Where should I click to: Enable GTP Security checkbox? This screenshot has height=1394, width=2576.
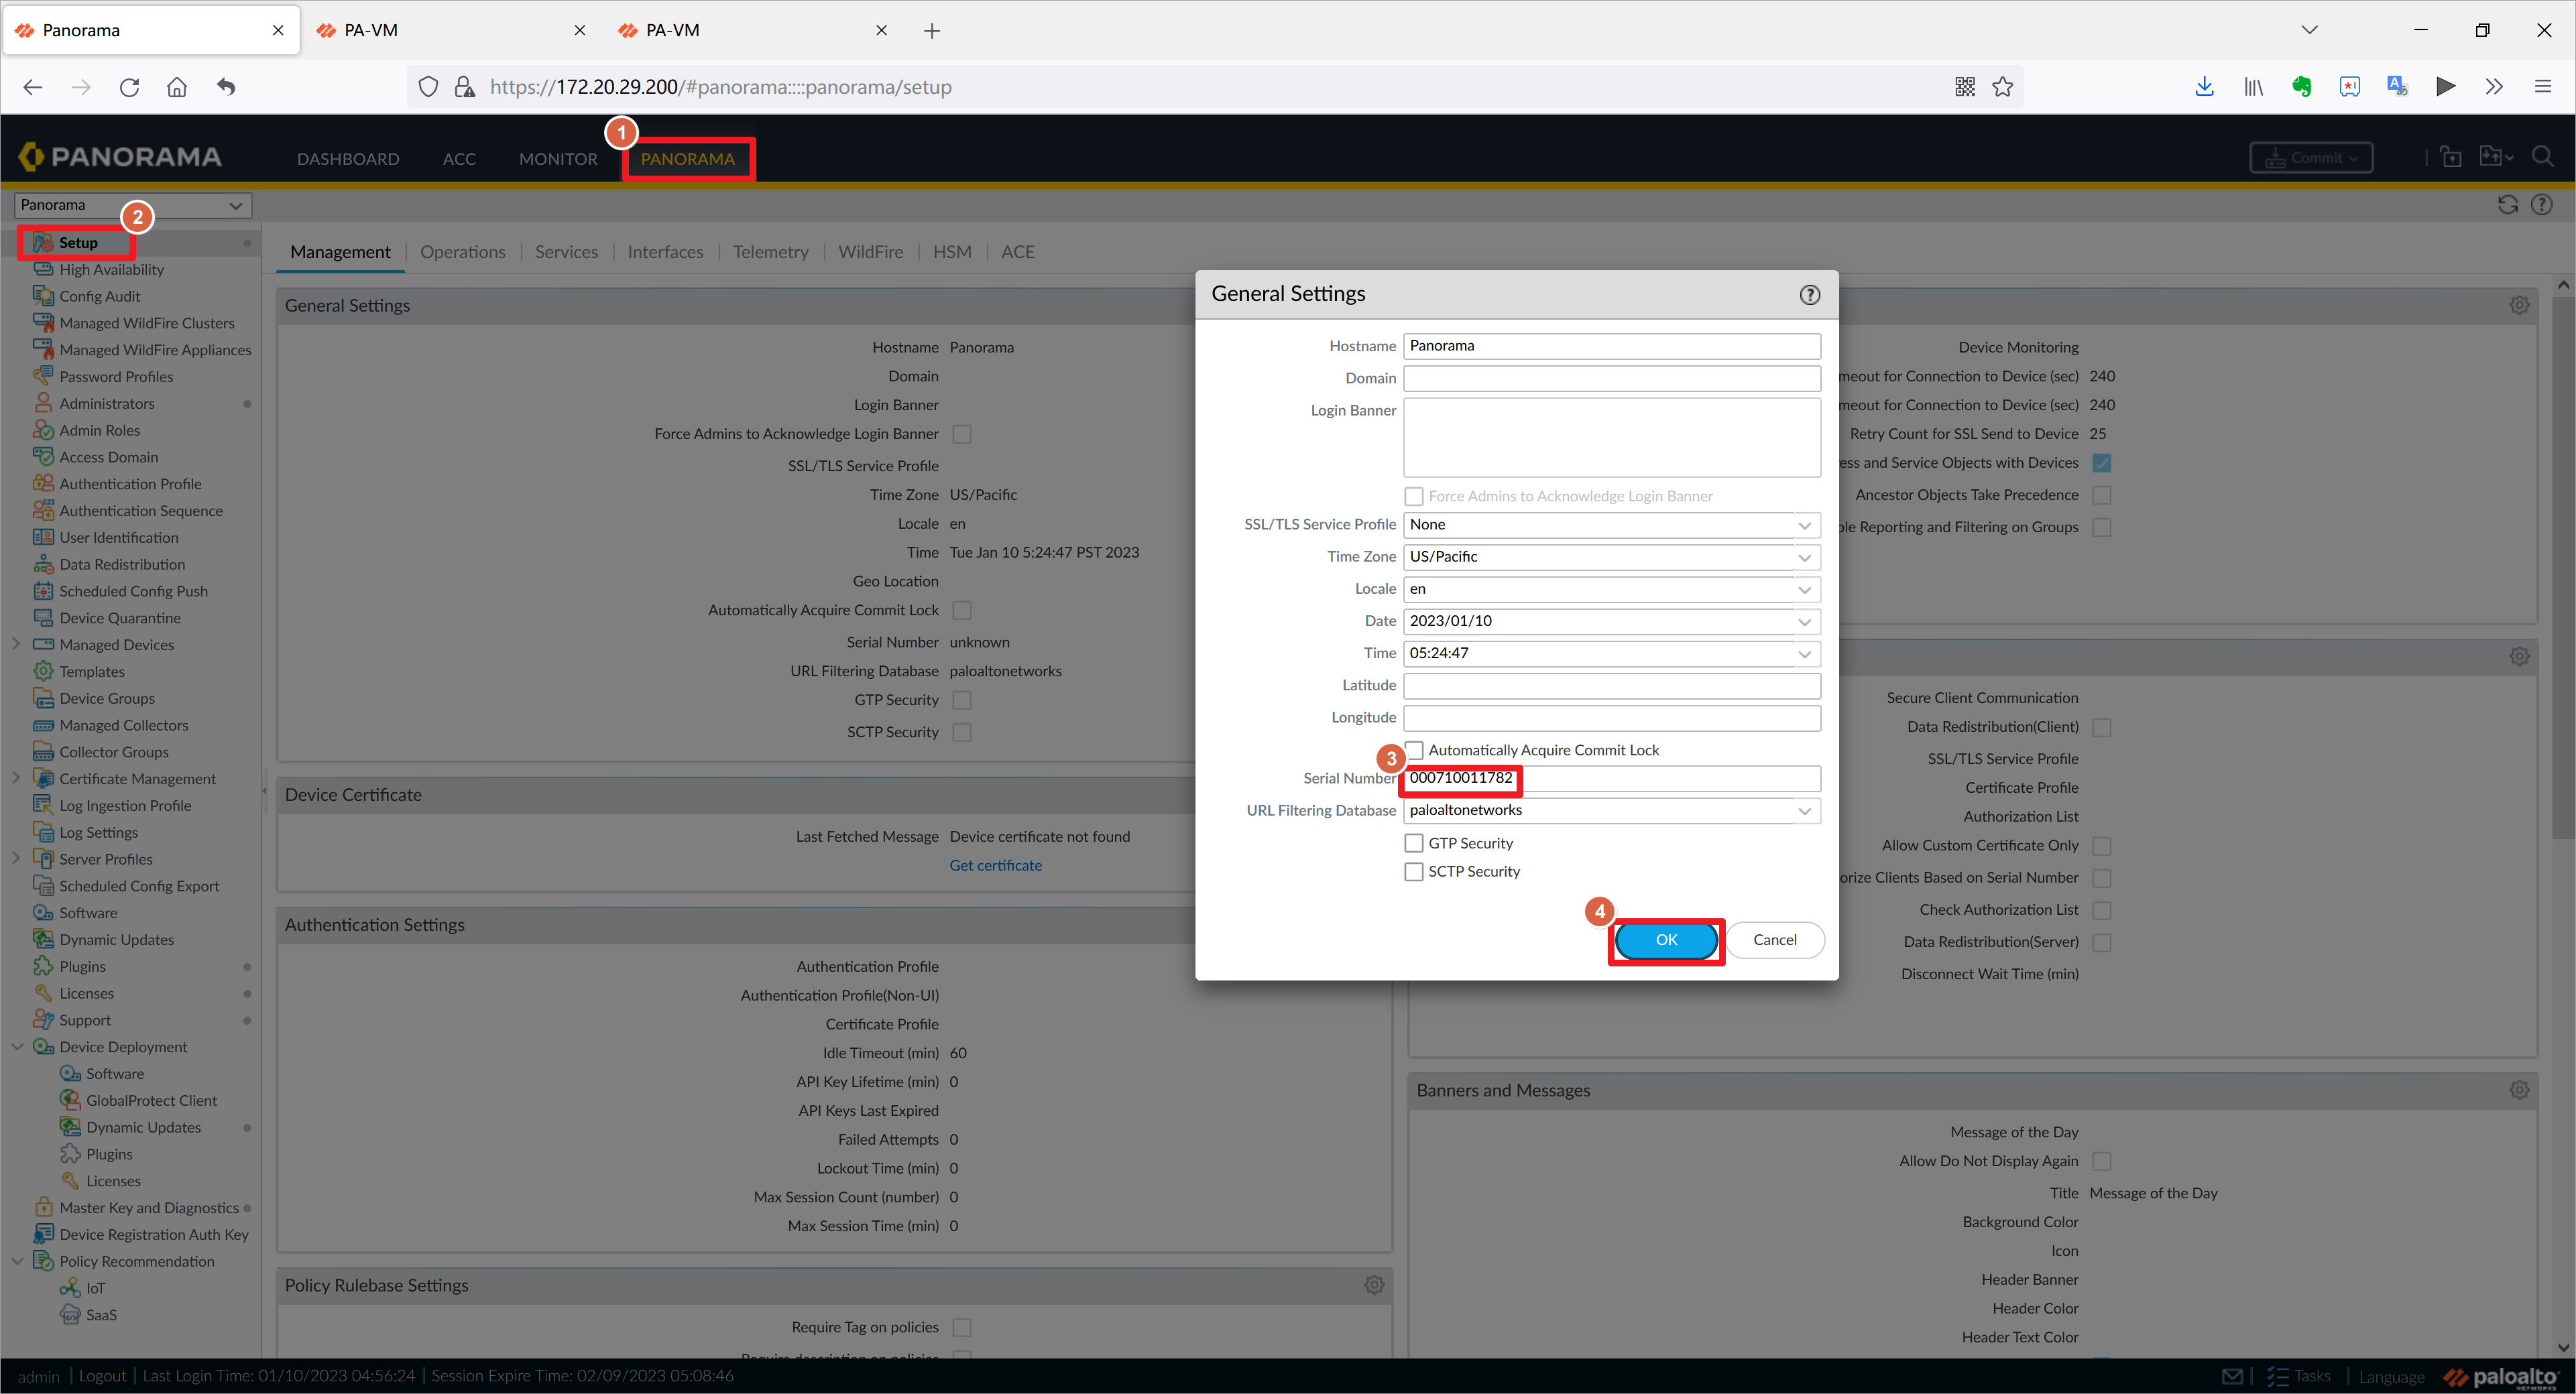pyautogui.click(x=1415, y=841)
